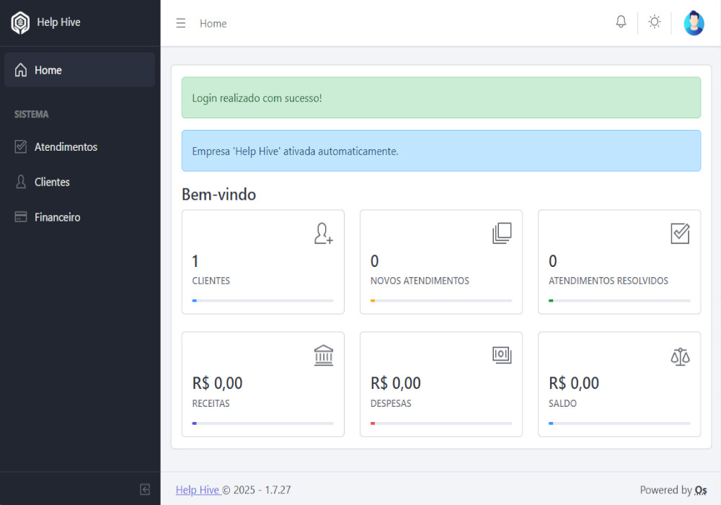Open the notifications bell
This screenshot has width=721, height=505.
621,22
